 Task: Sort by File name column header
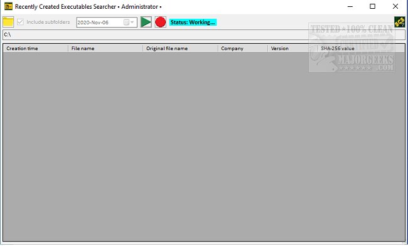(x=105, y=48)
